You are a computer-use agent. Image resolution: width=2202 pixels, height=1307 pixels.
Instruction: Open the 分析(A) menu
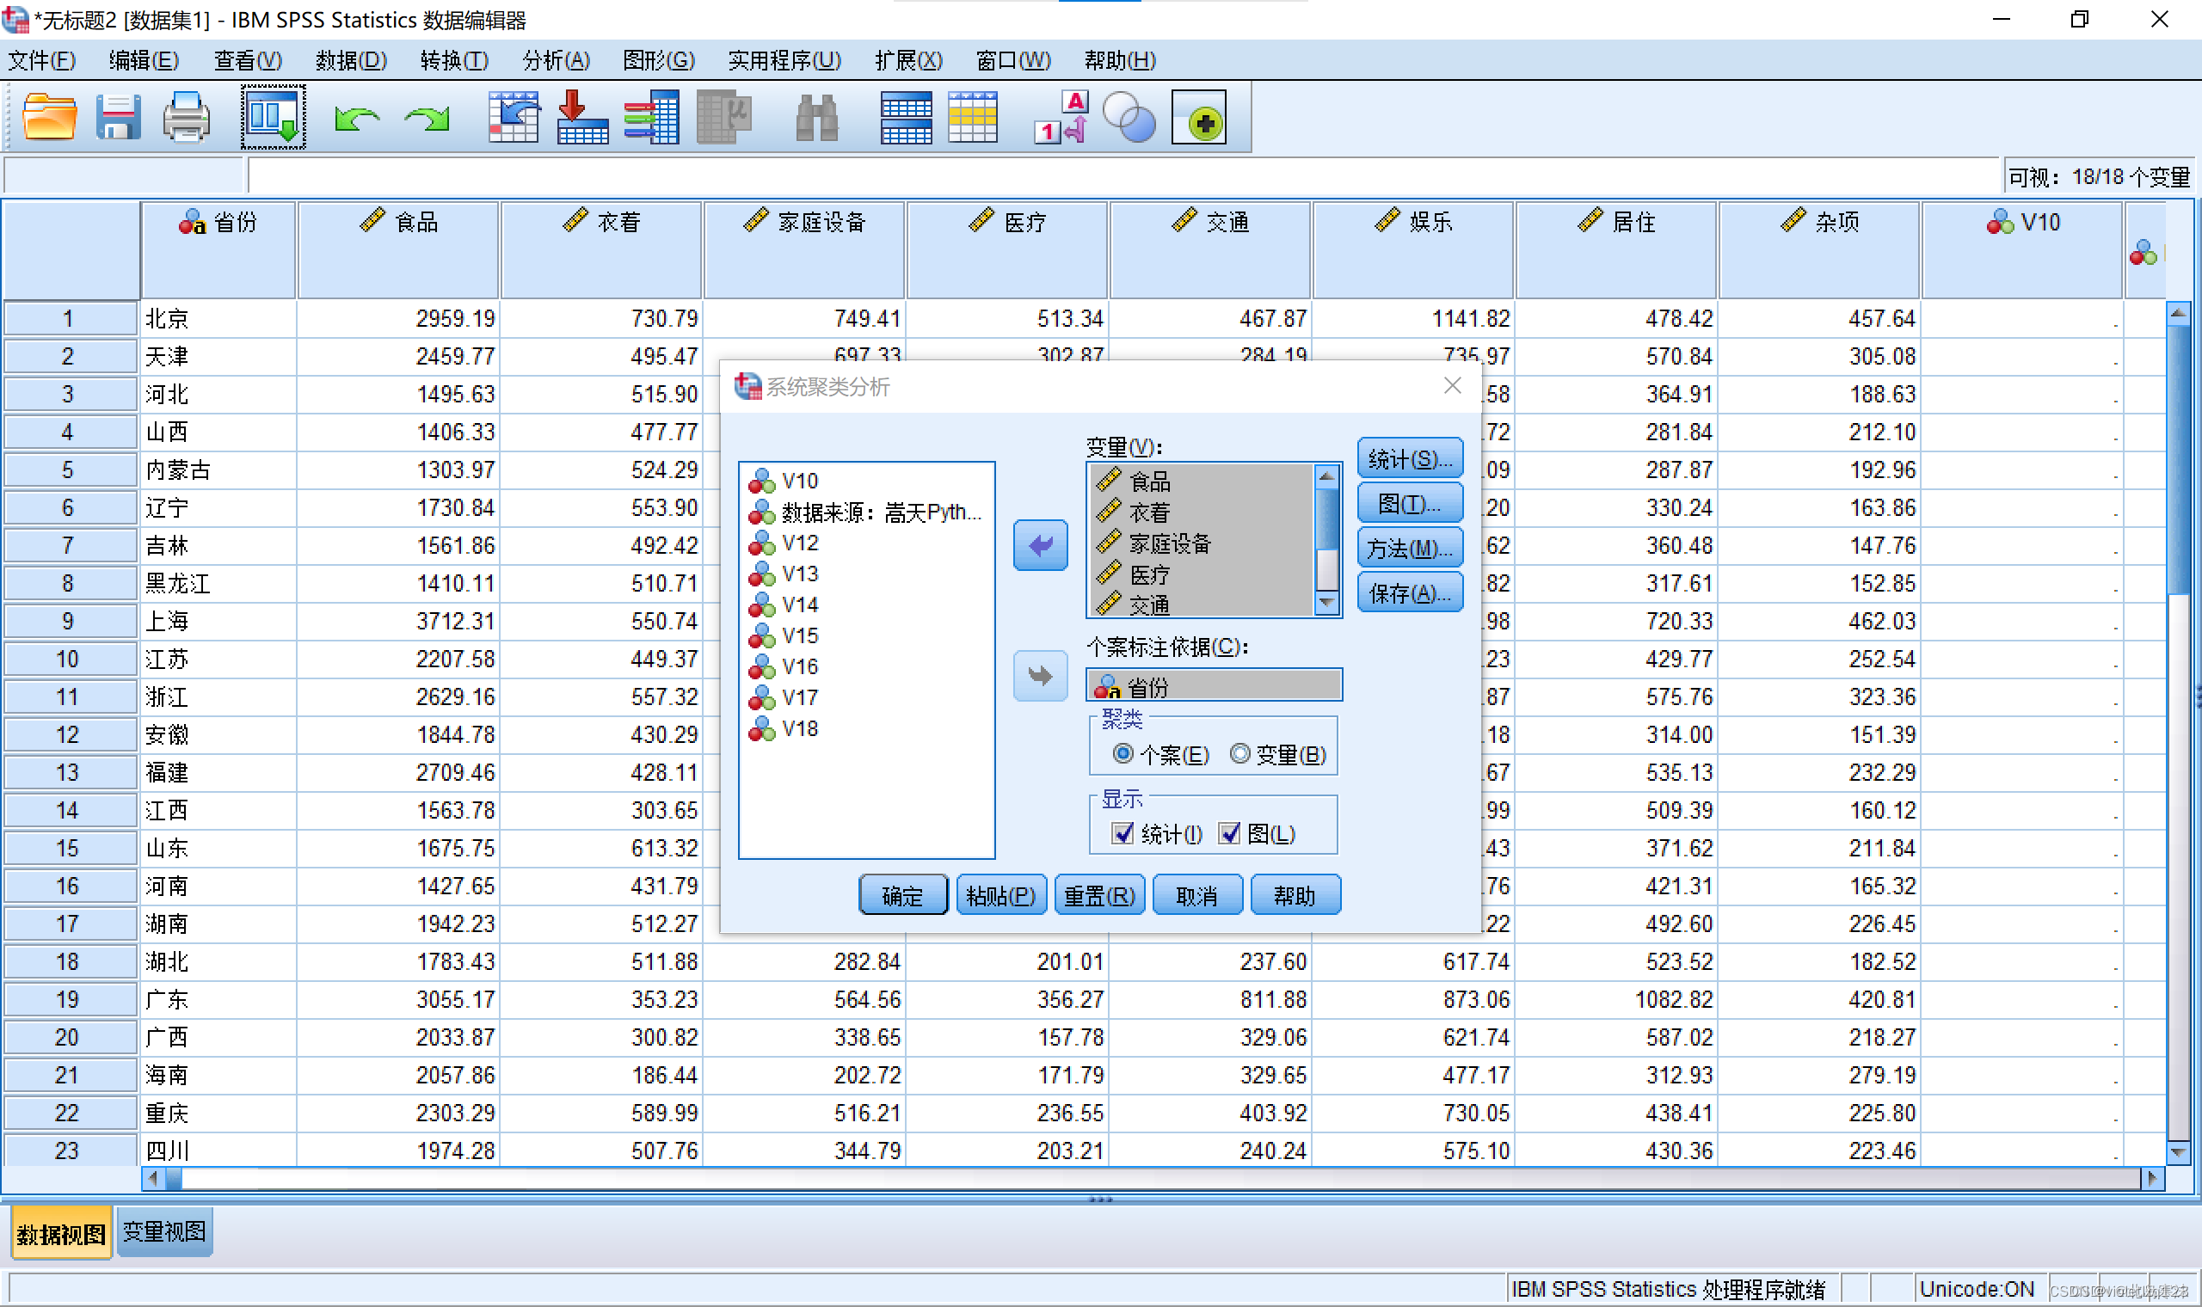[x=556, y=60]
